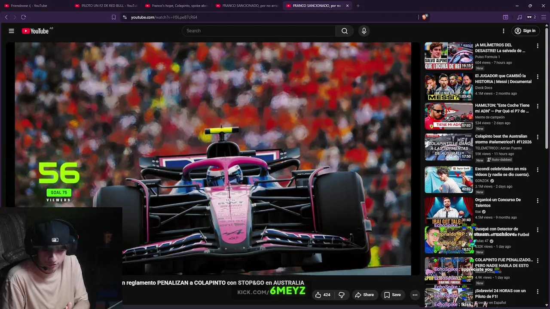550x309 pixels.
Task: Open title '¡A MILÍMETROS DEL DESASTRE!'
Action: (500, 48)
